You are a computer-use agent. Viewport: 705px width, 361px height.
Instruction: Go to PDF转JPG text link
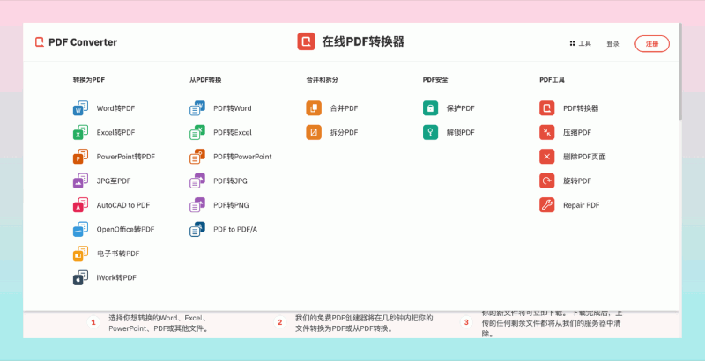230,181
